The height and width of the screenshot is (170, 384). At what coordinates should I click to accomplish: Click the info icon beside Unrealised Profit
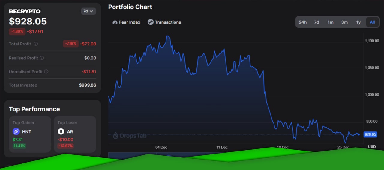click(46, 72)
